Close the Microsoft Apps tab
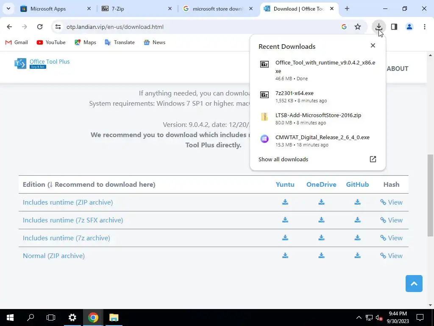 tap(89, 8)
